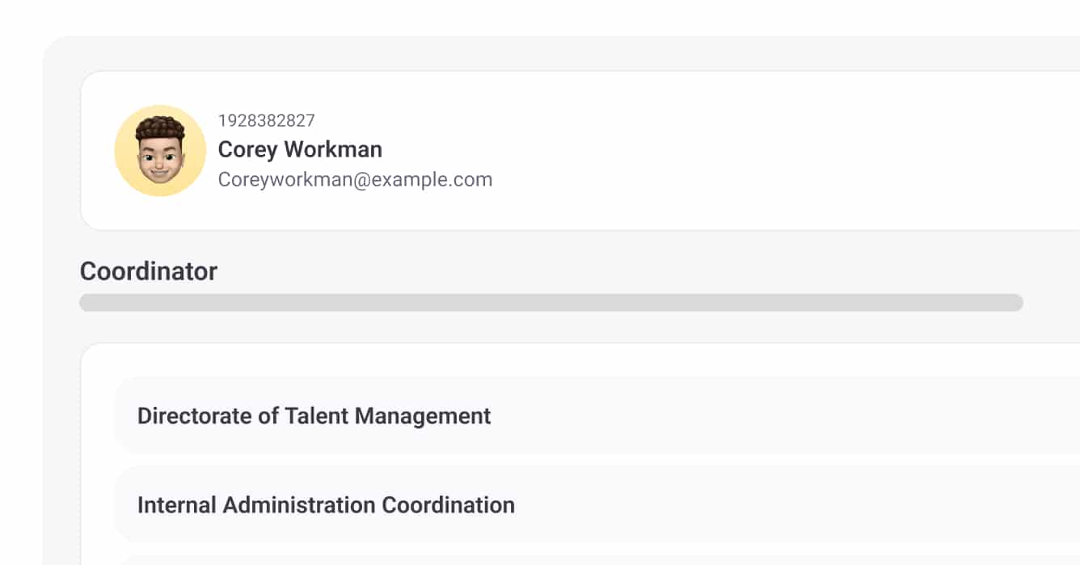The width and height of the screenshot is (1080, 565).
Task: Click the employee ID 1928382827
Action: [x=266, y=121]
